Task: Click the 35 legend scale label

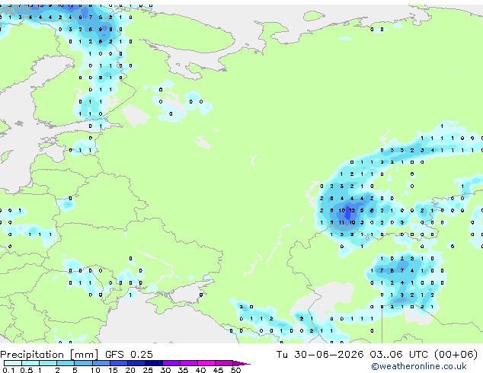Action: (183, 370)
